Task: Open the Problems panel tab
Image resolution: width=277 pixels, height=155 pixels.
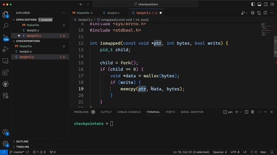Action: pos(84,112)
